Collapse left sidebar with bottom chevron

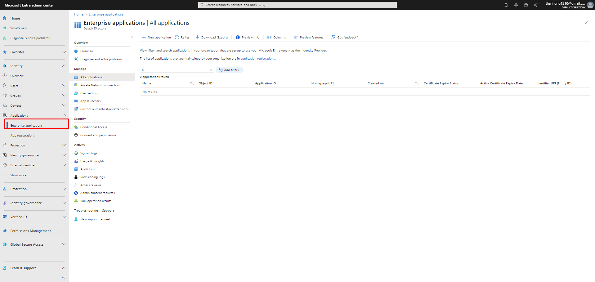63,278
